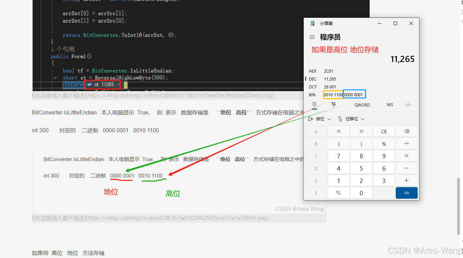
Task: Click the first 'int 300 对应的 二进制' paragraph
Action: pyautogui.click(x=95, y=130)
